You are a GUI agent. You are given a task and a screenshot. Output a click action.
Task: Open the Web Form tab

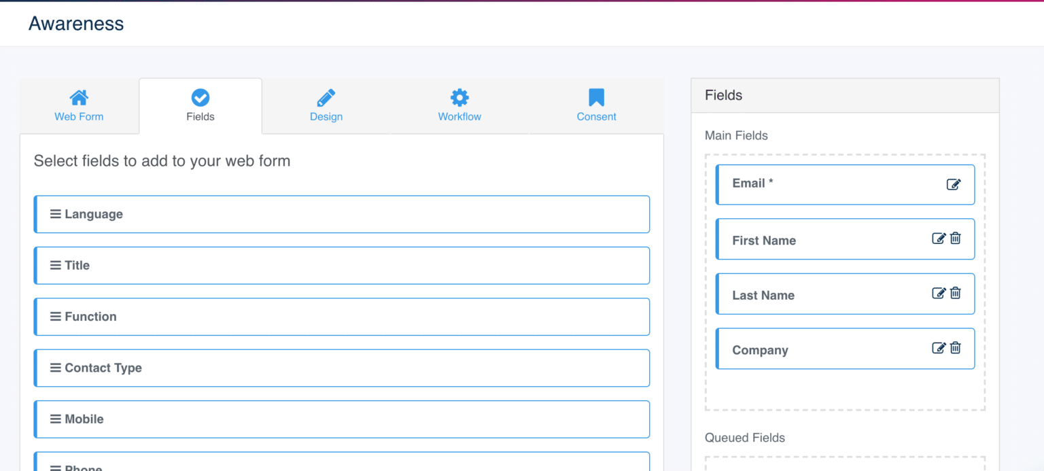pos(79,106)
